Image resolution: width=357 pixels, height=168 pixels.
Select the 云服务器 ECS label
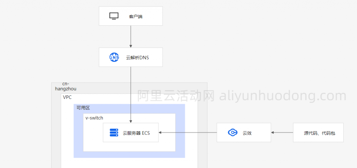[136, 133]
